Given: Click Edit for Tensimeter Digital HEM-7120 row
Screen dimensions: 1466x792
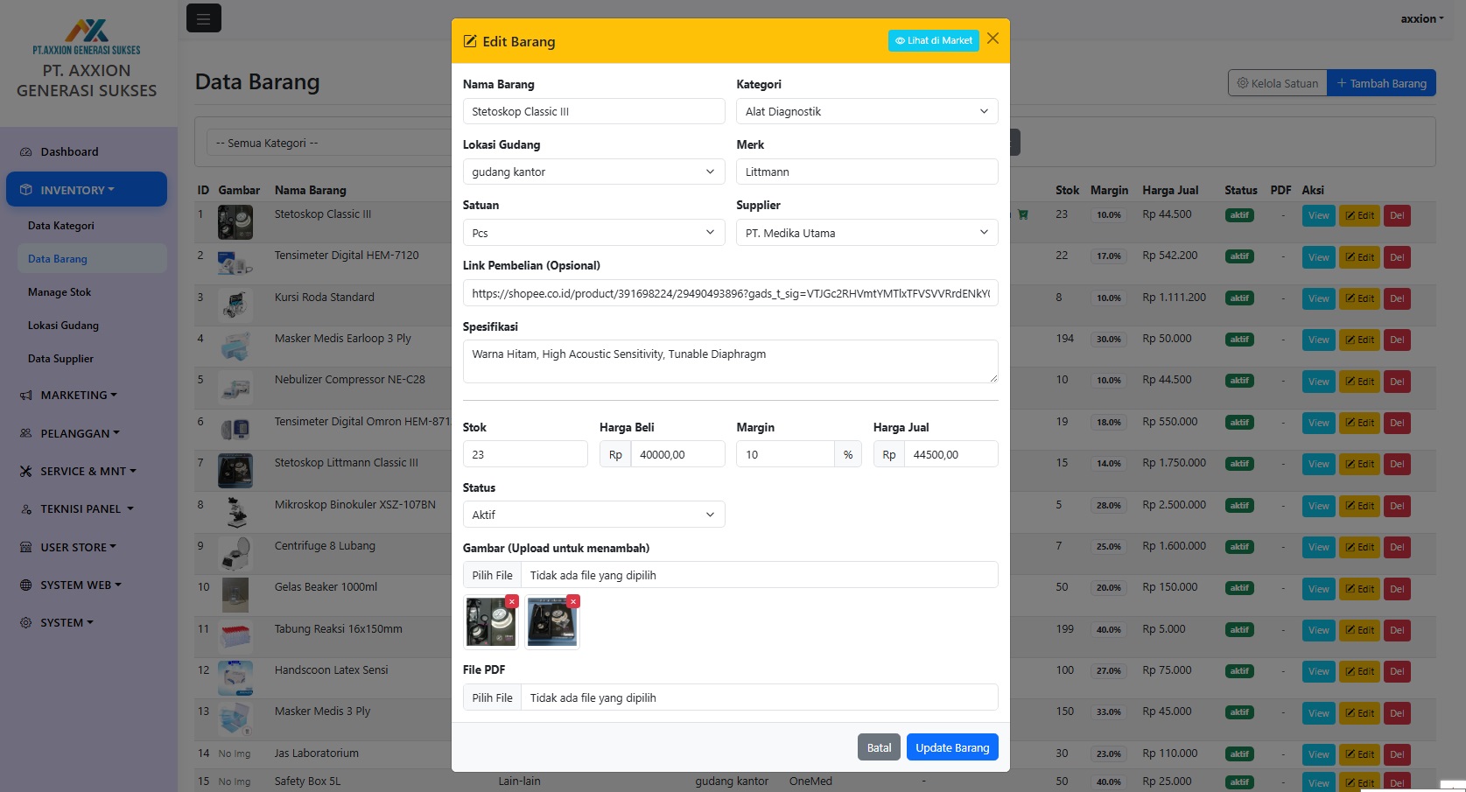Looking at the screenshot, I should [x=1359, y=257].
